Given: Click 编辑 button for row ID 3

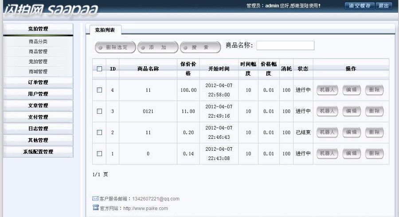Looking at the screenshot, I should pyautogui.click(x=352, y=111).
